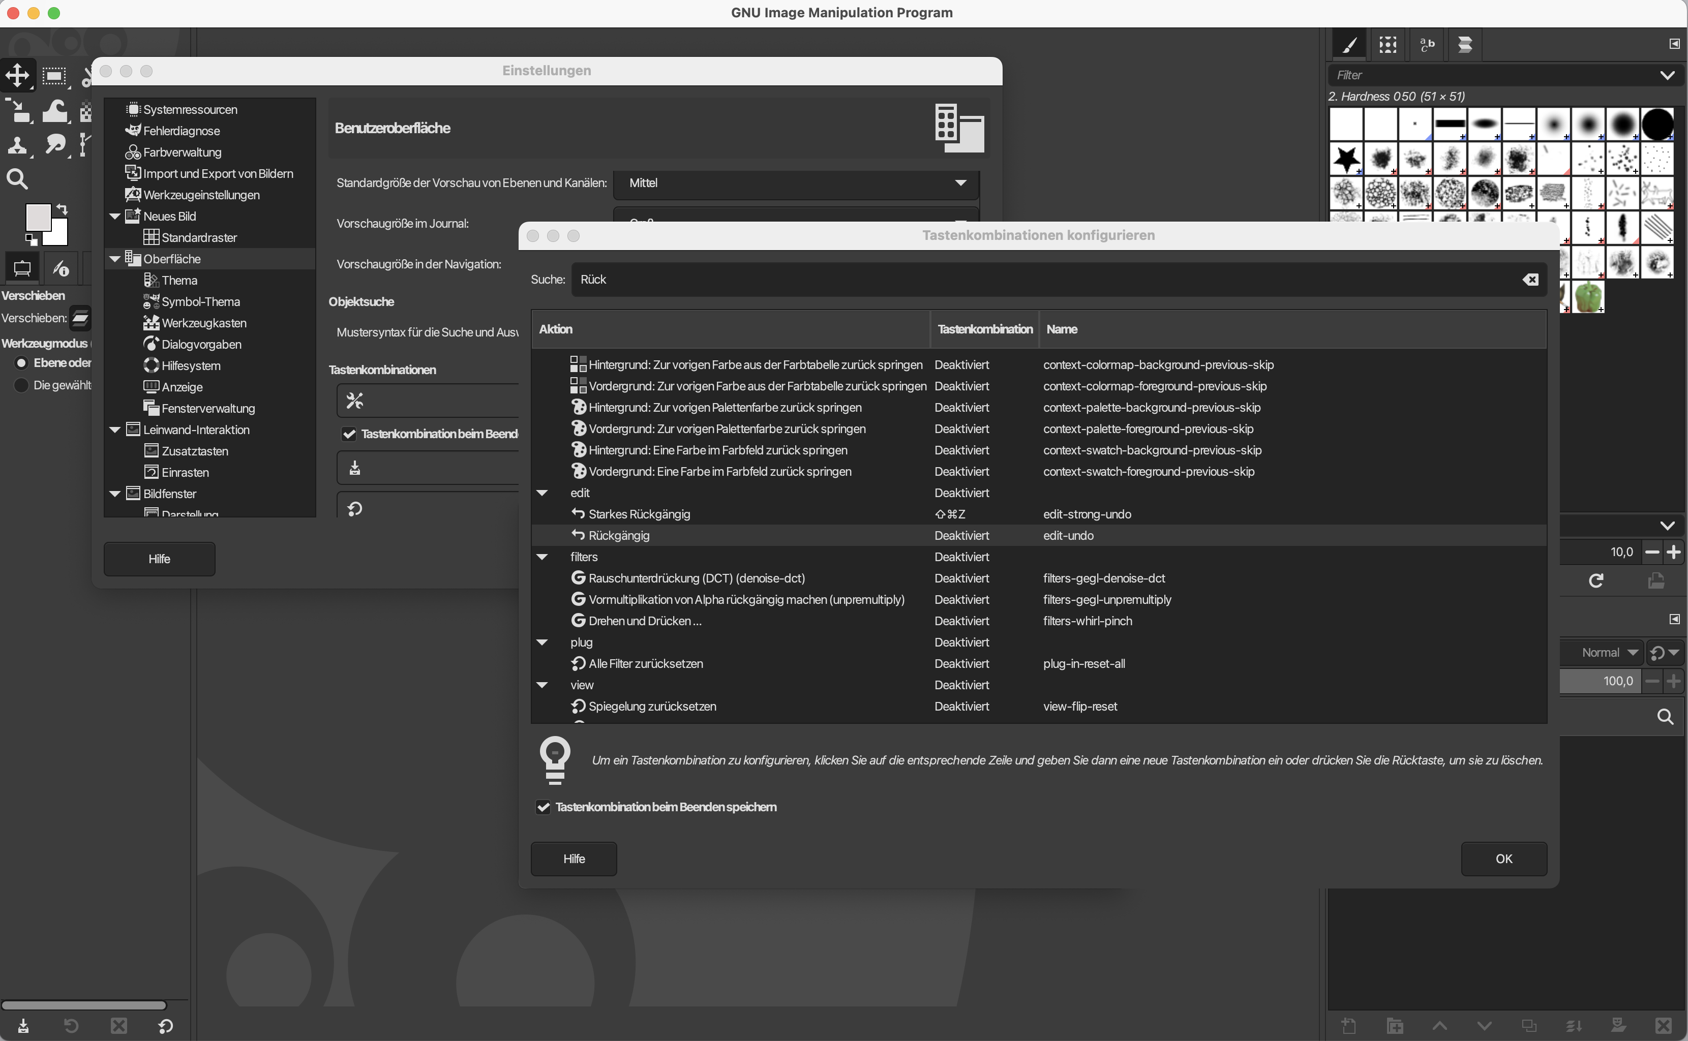Refresh brushes with the reload icon

[x=1595, y=581]
